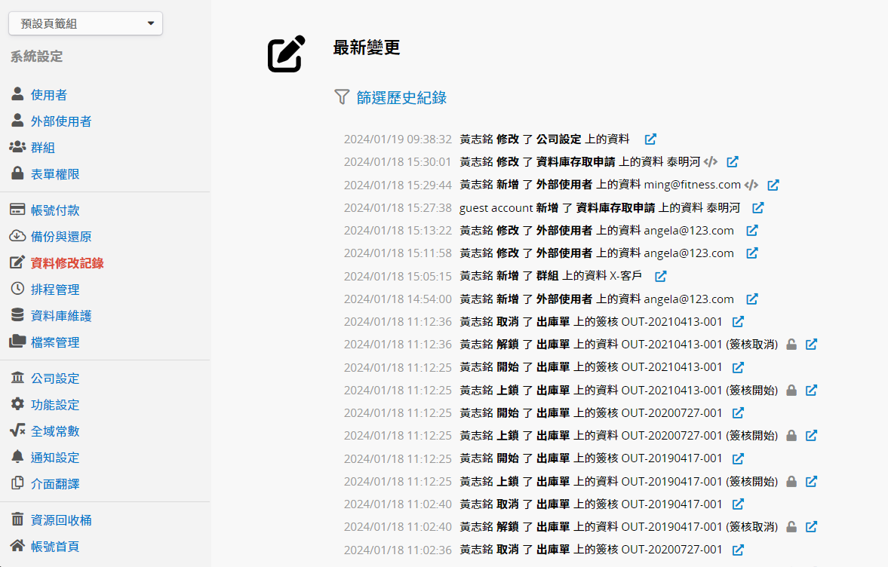Return to 帳號首頁
The height and width of the screenshot is (567, 888).
click(54, 547)
